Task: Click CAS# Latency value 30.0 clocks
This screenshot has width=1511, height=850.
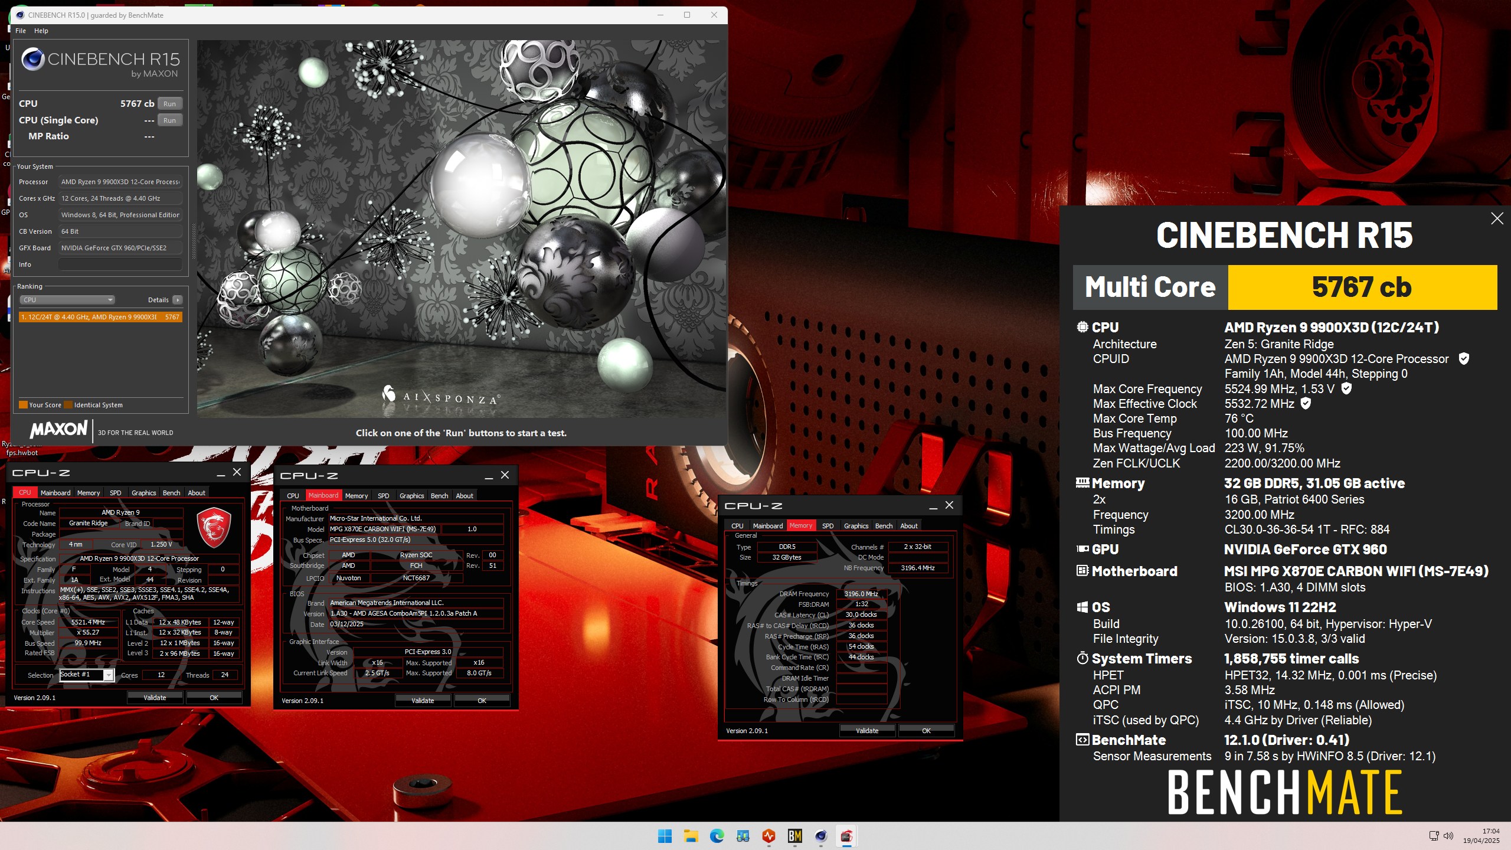Action: [861, 614]
